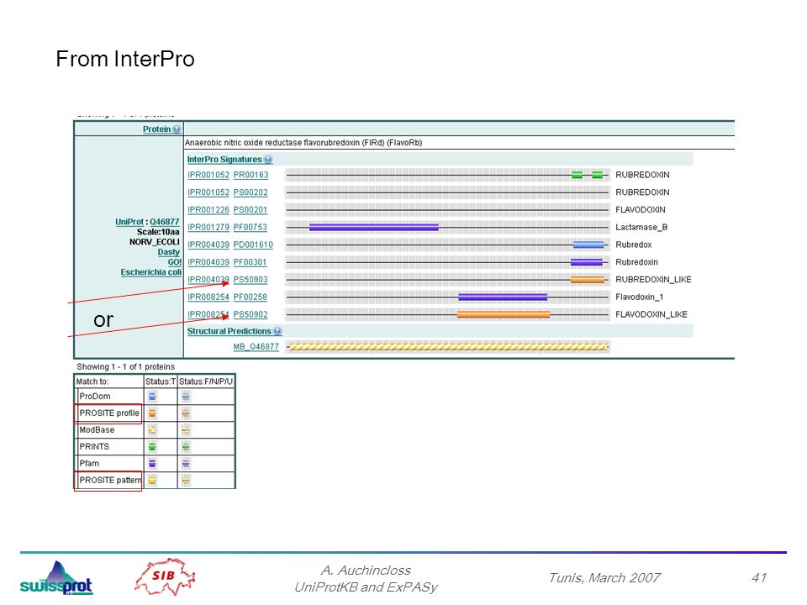
Task: Open UniProt entry Q46877
Action: (x=165, y=222)
